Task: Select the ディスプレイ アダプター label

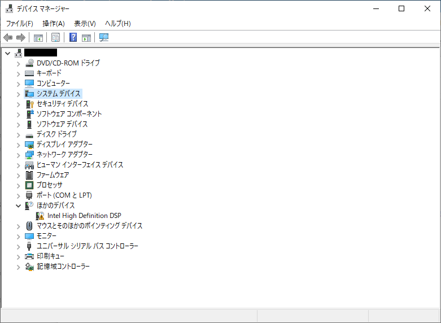Action: 64,145
